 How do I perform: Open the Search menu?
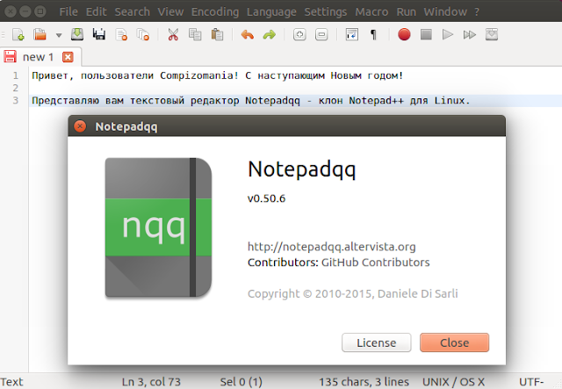pyautogui.click(x=133, y=11)
